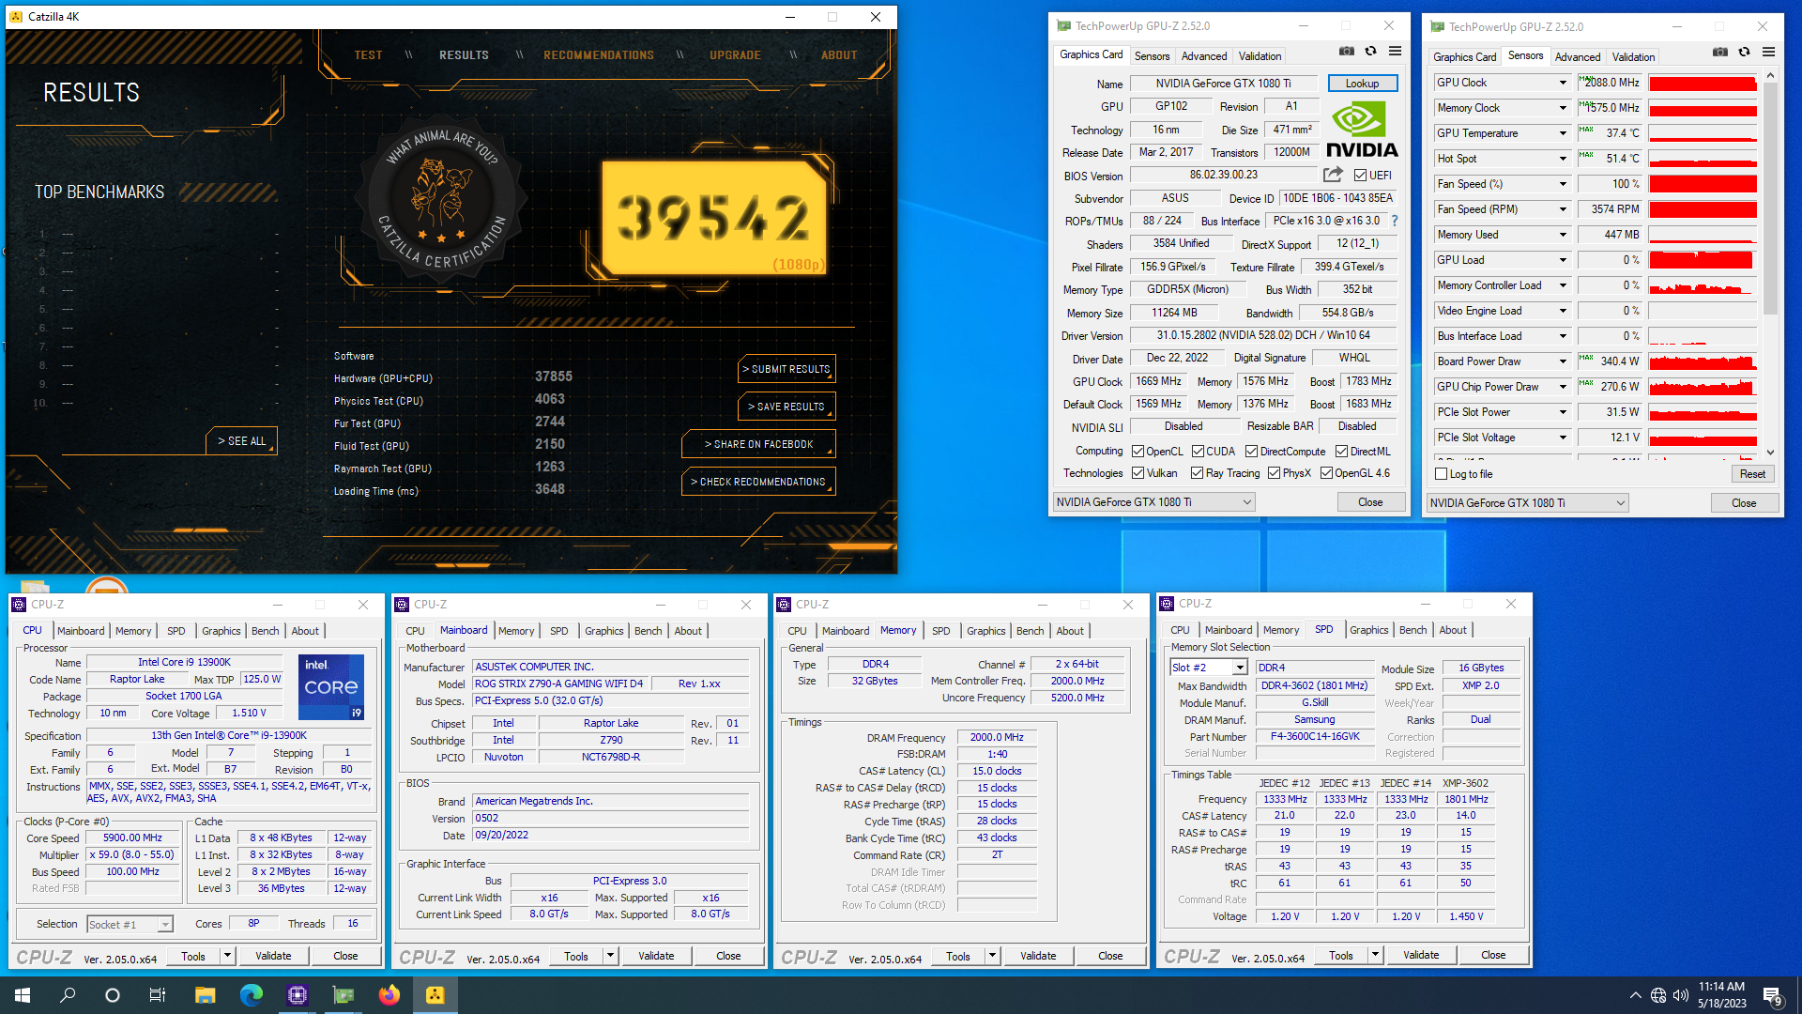Open the Fan Speed (RPM) sensor dropdown
This screenshot has width=1802, height=1014.
pyautogui.click(x=1563, y=209)
